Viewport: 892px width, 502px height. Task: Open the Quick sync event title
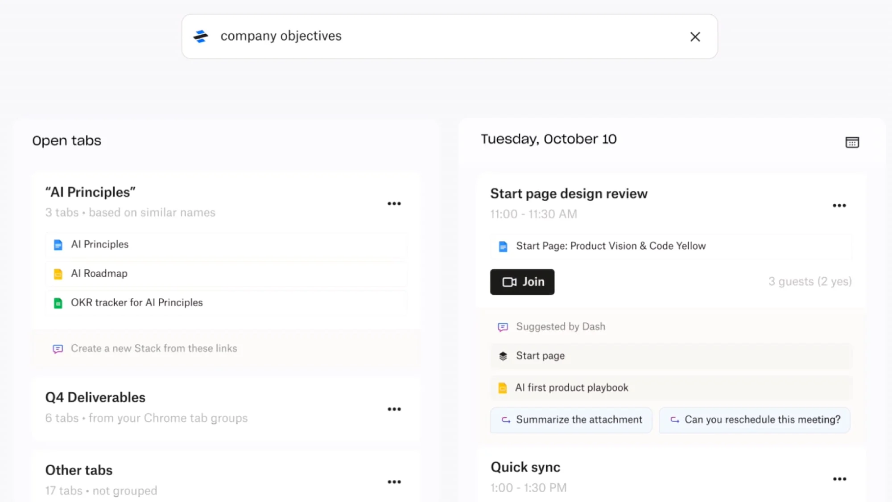525,467
